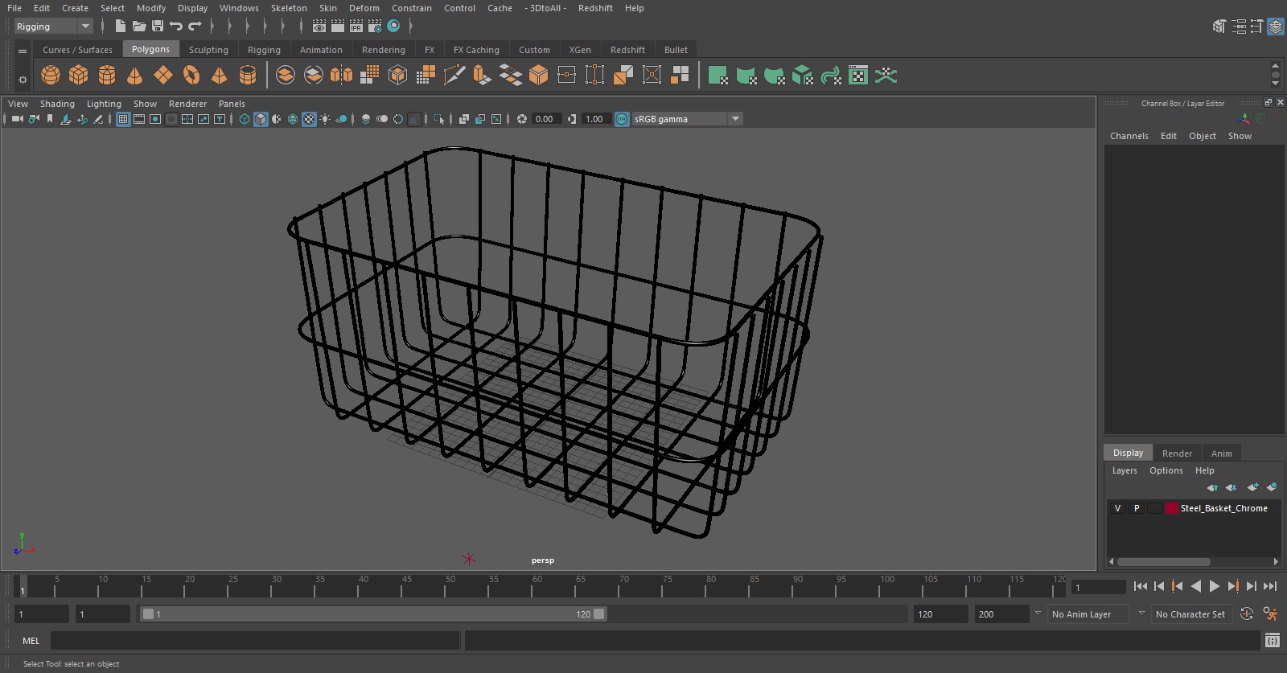The width and height of the screenshot is (1287, 673).
Task: Expand the shelf tab menu button
Action: 23,51
